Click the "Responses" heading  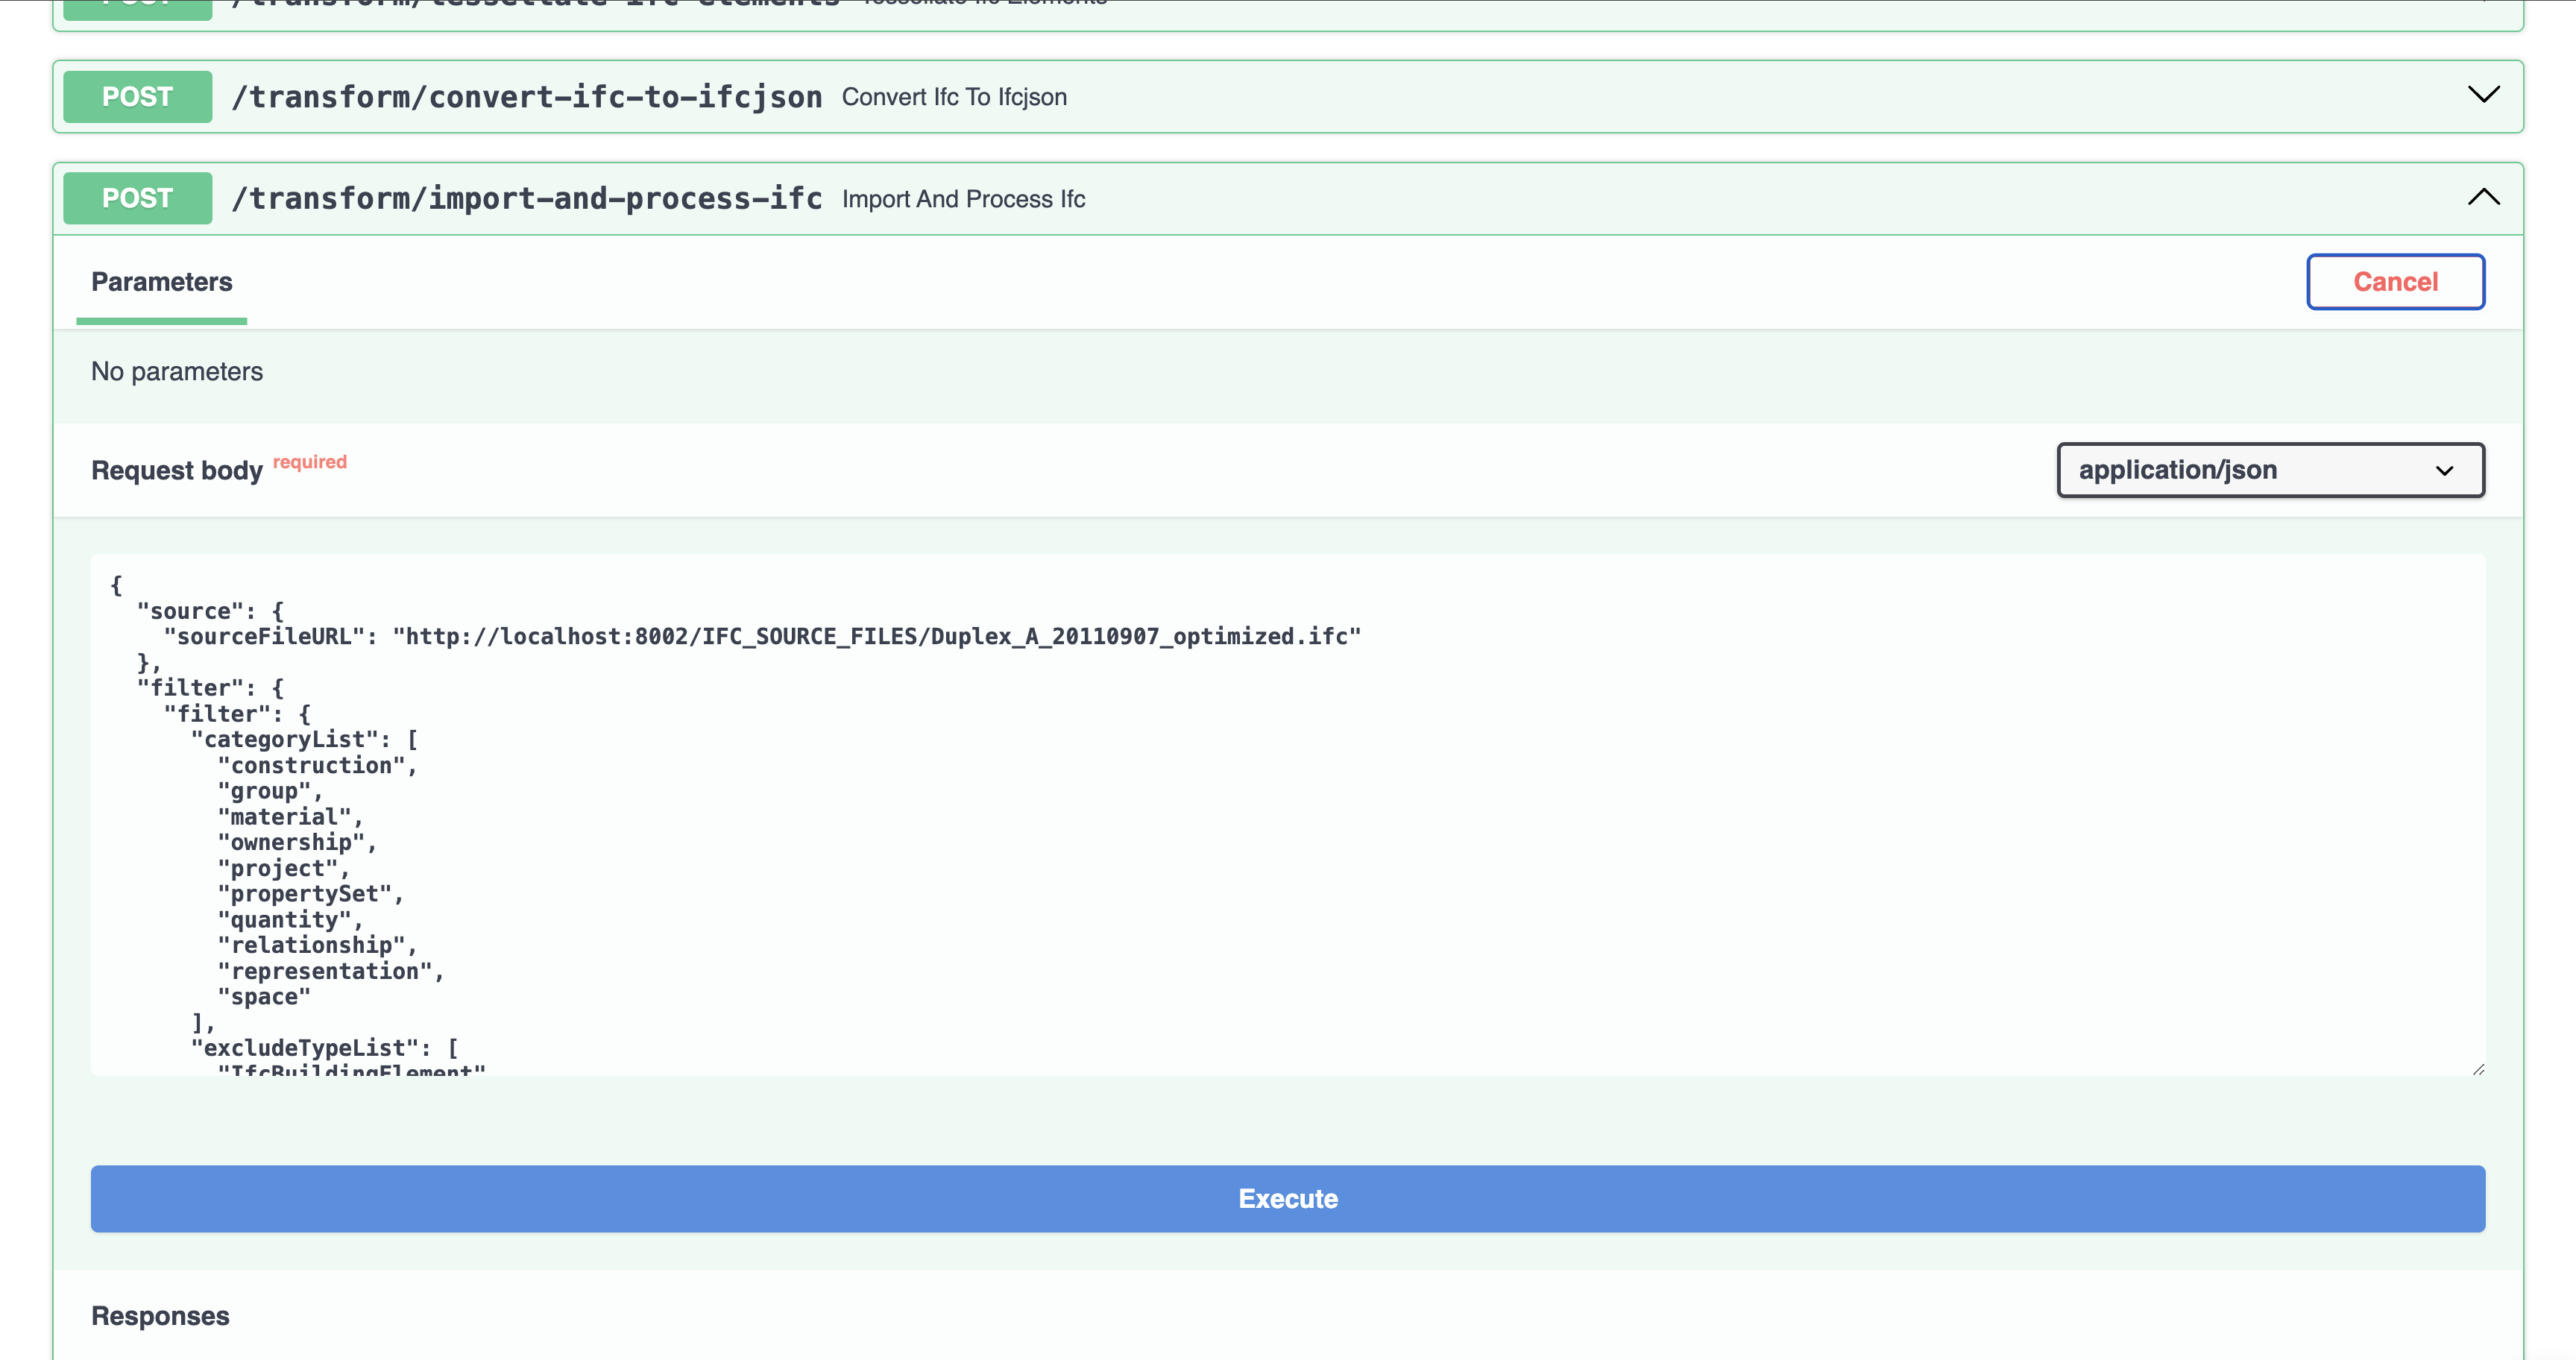[160, 1316]
